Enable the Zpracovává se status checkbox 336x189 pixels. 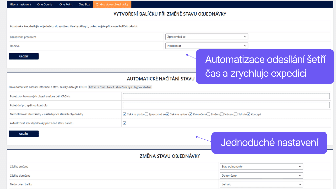[146, 114]
